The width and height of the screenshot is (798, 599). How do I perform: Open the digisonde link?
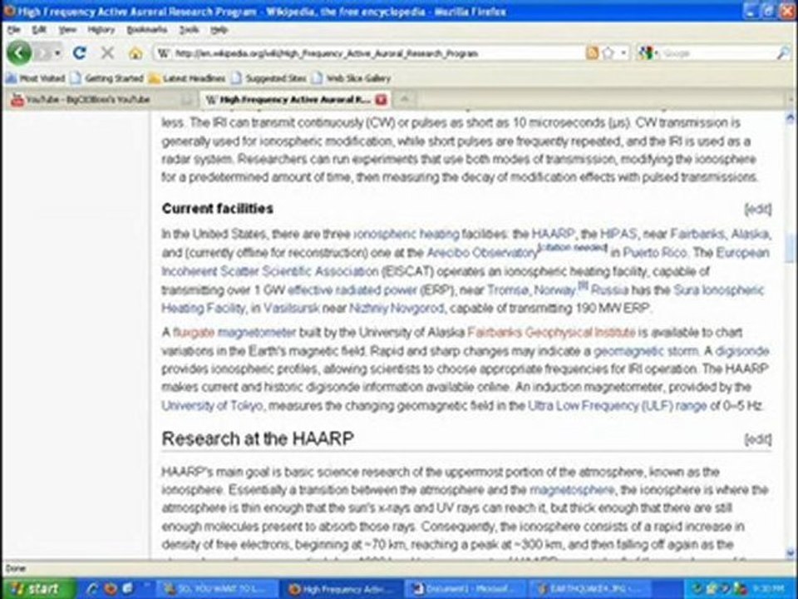tap(742, 351)
